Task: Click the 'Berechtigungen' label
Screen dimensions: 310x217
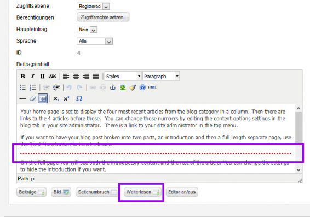Action: point(35,17)
